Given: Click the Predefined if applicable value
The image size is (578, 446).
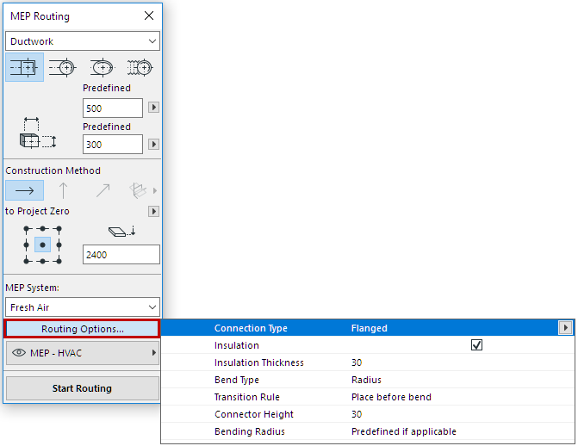Looking at the screenshot, I should point(404,431).
